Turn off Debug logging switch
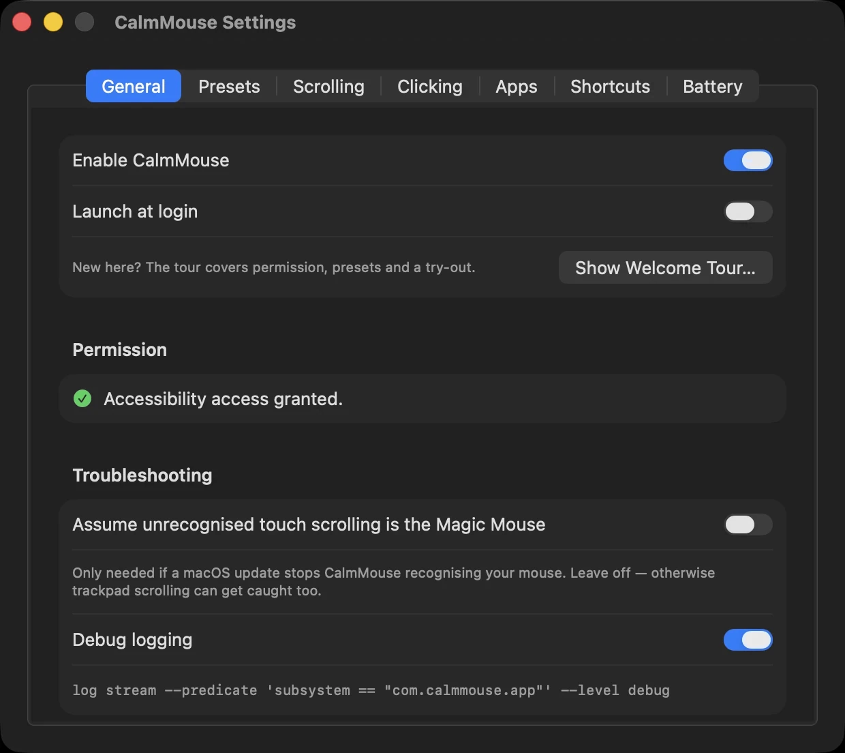 tap(748, 640)
